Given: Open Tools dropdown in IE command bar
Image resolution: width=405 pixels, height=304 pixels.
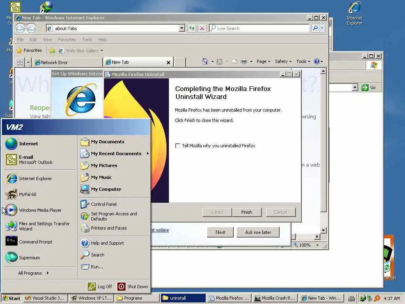Looking at the screenshot, I should tap(303, 61).
